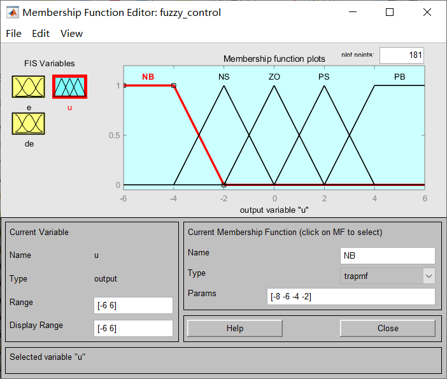Close the window with the title bar X
The image size is (447, 379).
(427, 12)
